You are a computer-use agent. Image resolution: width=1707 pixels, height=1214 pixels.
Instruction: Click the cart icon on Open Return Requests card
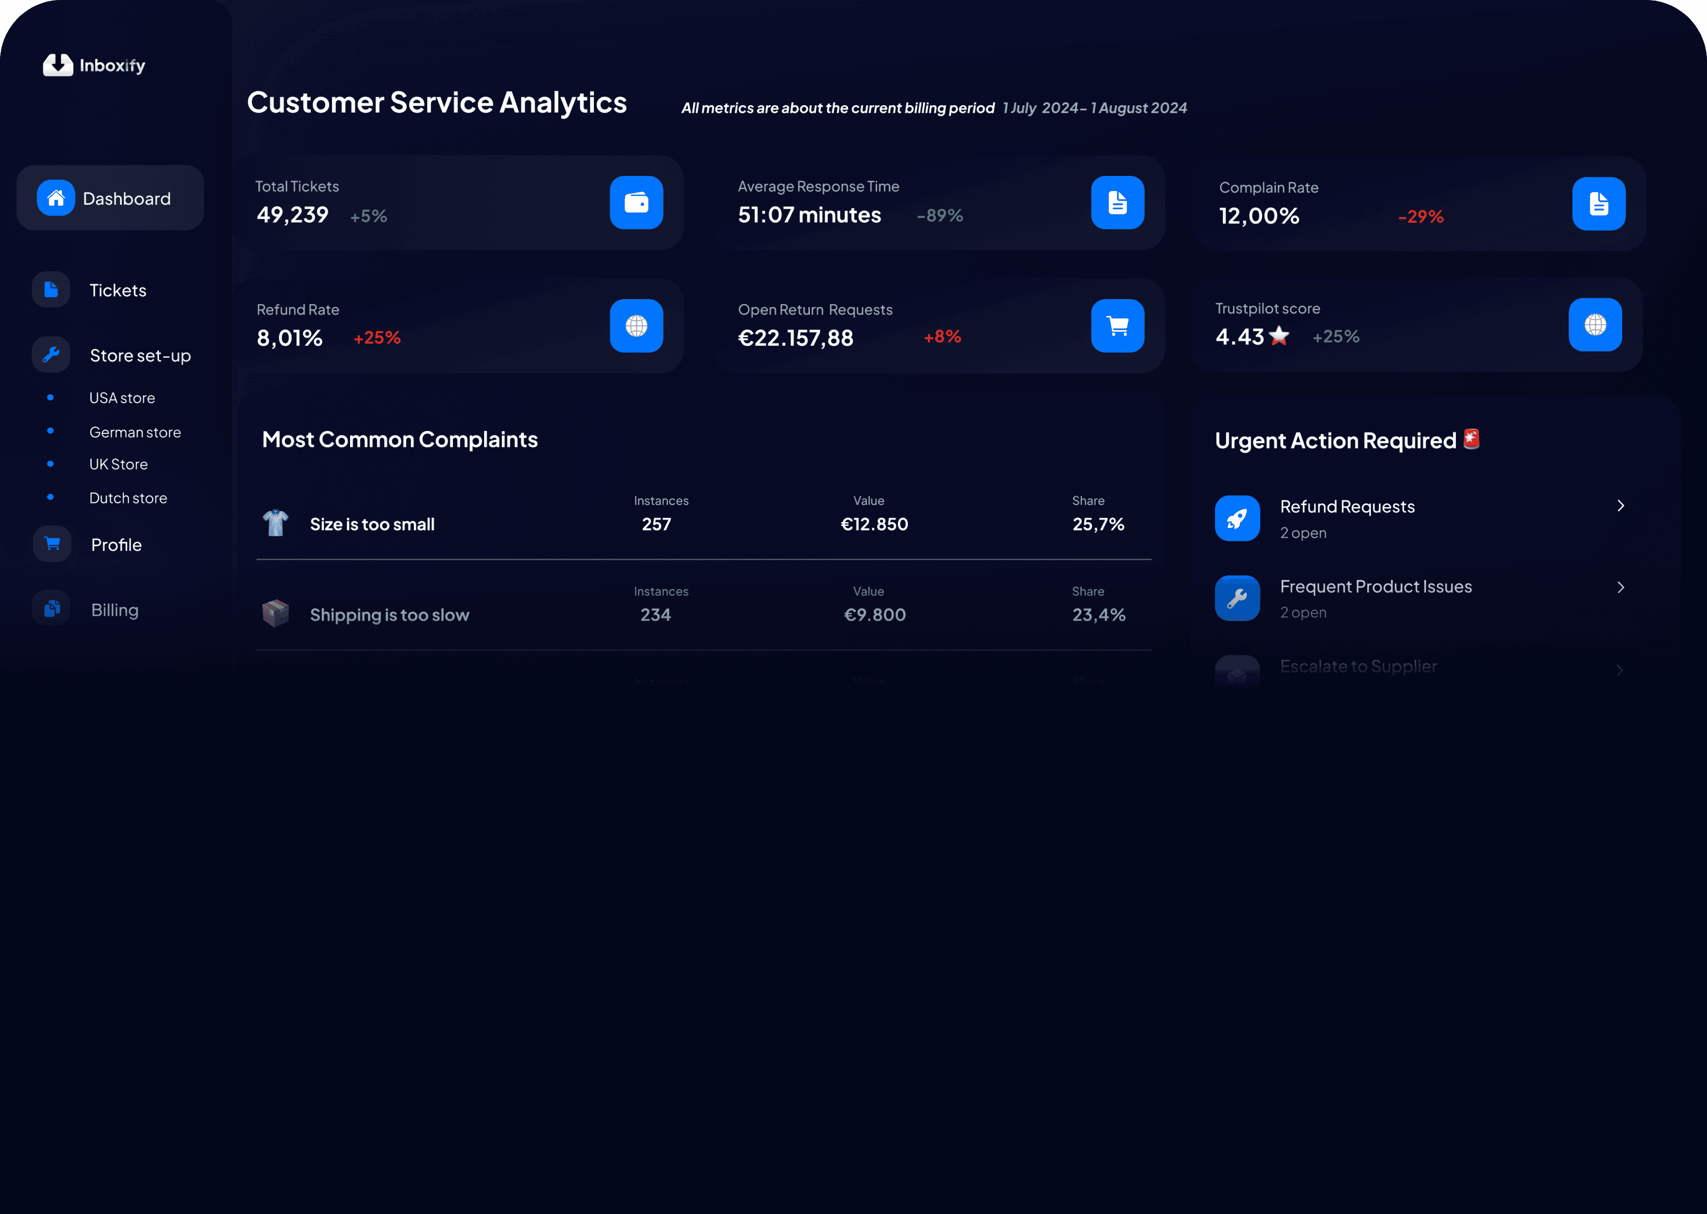[x=1118, y=326]
